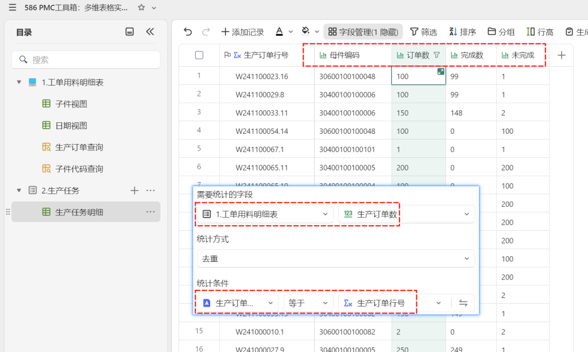Toggle the select-all checkbox in header
This screenshot has width=588, height=352.
coord(199,55)
